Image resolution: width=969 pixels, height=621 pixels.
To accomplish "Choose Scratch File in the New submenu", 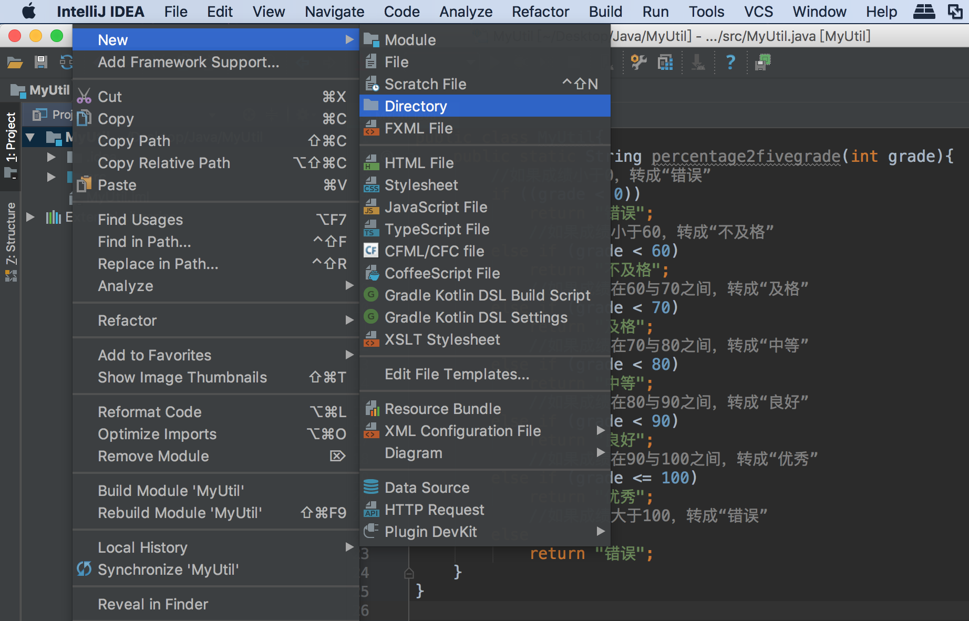I will coord(484,84).
